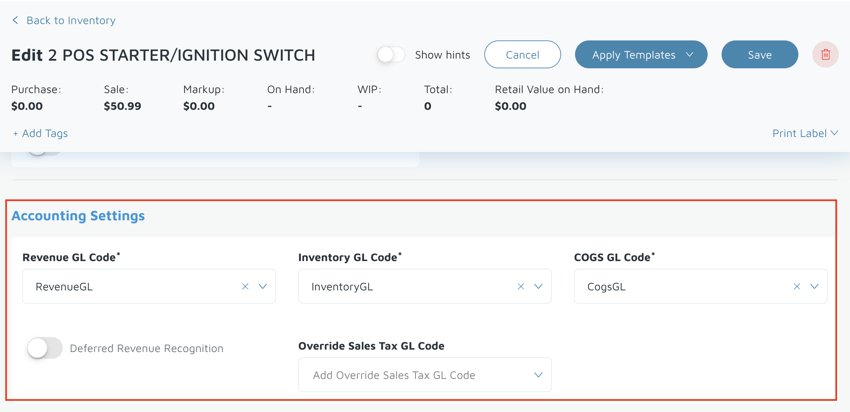The image size is (850, 412).
Task: Toggle the Show hints switch
Action: pyautogui.click(x=391, y=55)
